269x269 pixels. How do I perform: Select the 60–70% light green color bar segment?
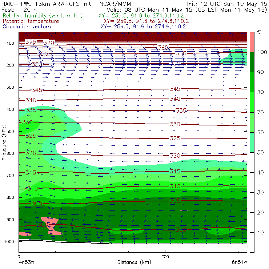252,122
